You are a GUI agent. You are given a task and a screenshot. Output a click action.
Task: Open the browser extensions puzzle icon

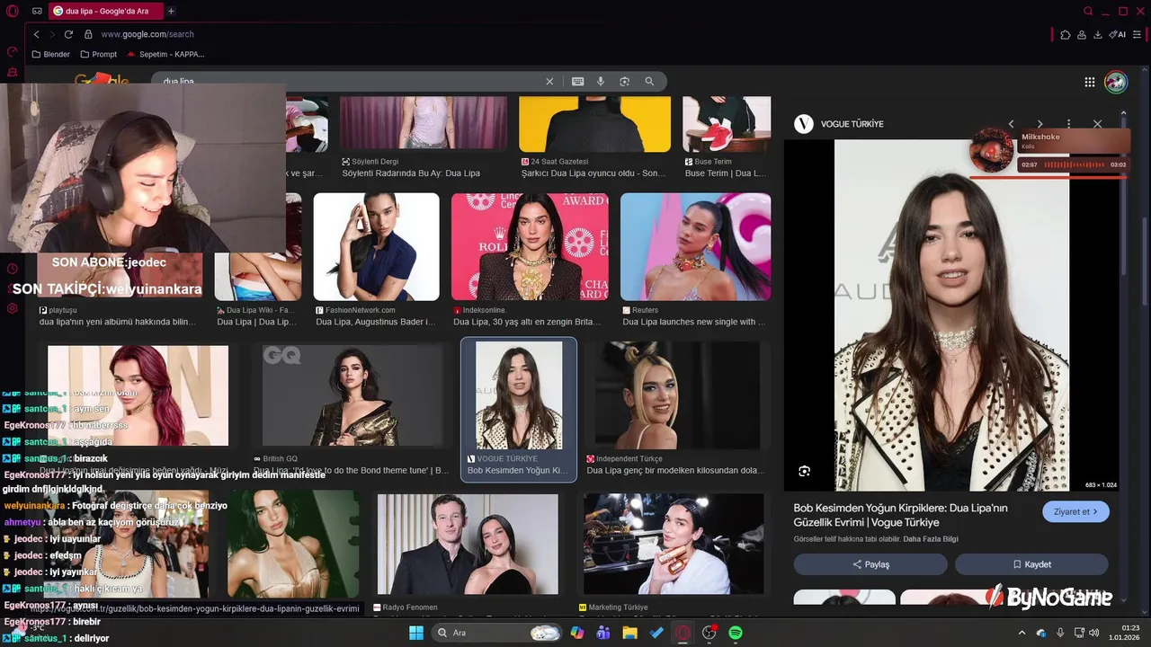click(1066, 34)
